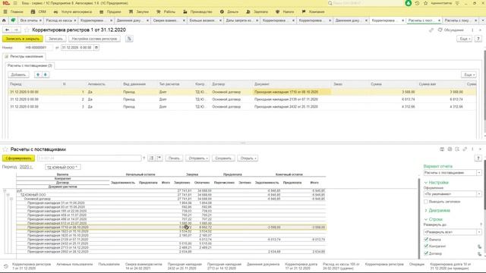Click the ТД ЮЖНЫЙ ООО filter field

point(63,167)
